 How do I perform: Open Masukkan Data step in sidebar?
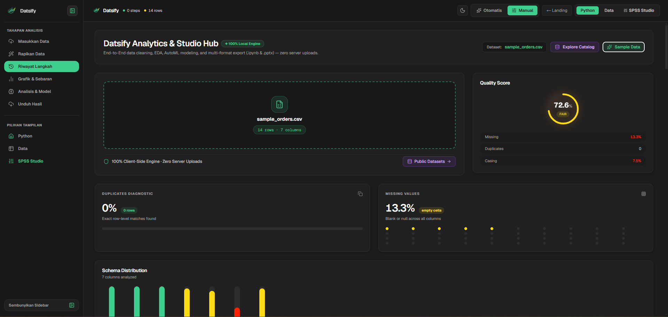pyautogui.click(x=41, y=41)
